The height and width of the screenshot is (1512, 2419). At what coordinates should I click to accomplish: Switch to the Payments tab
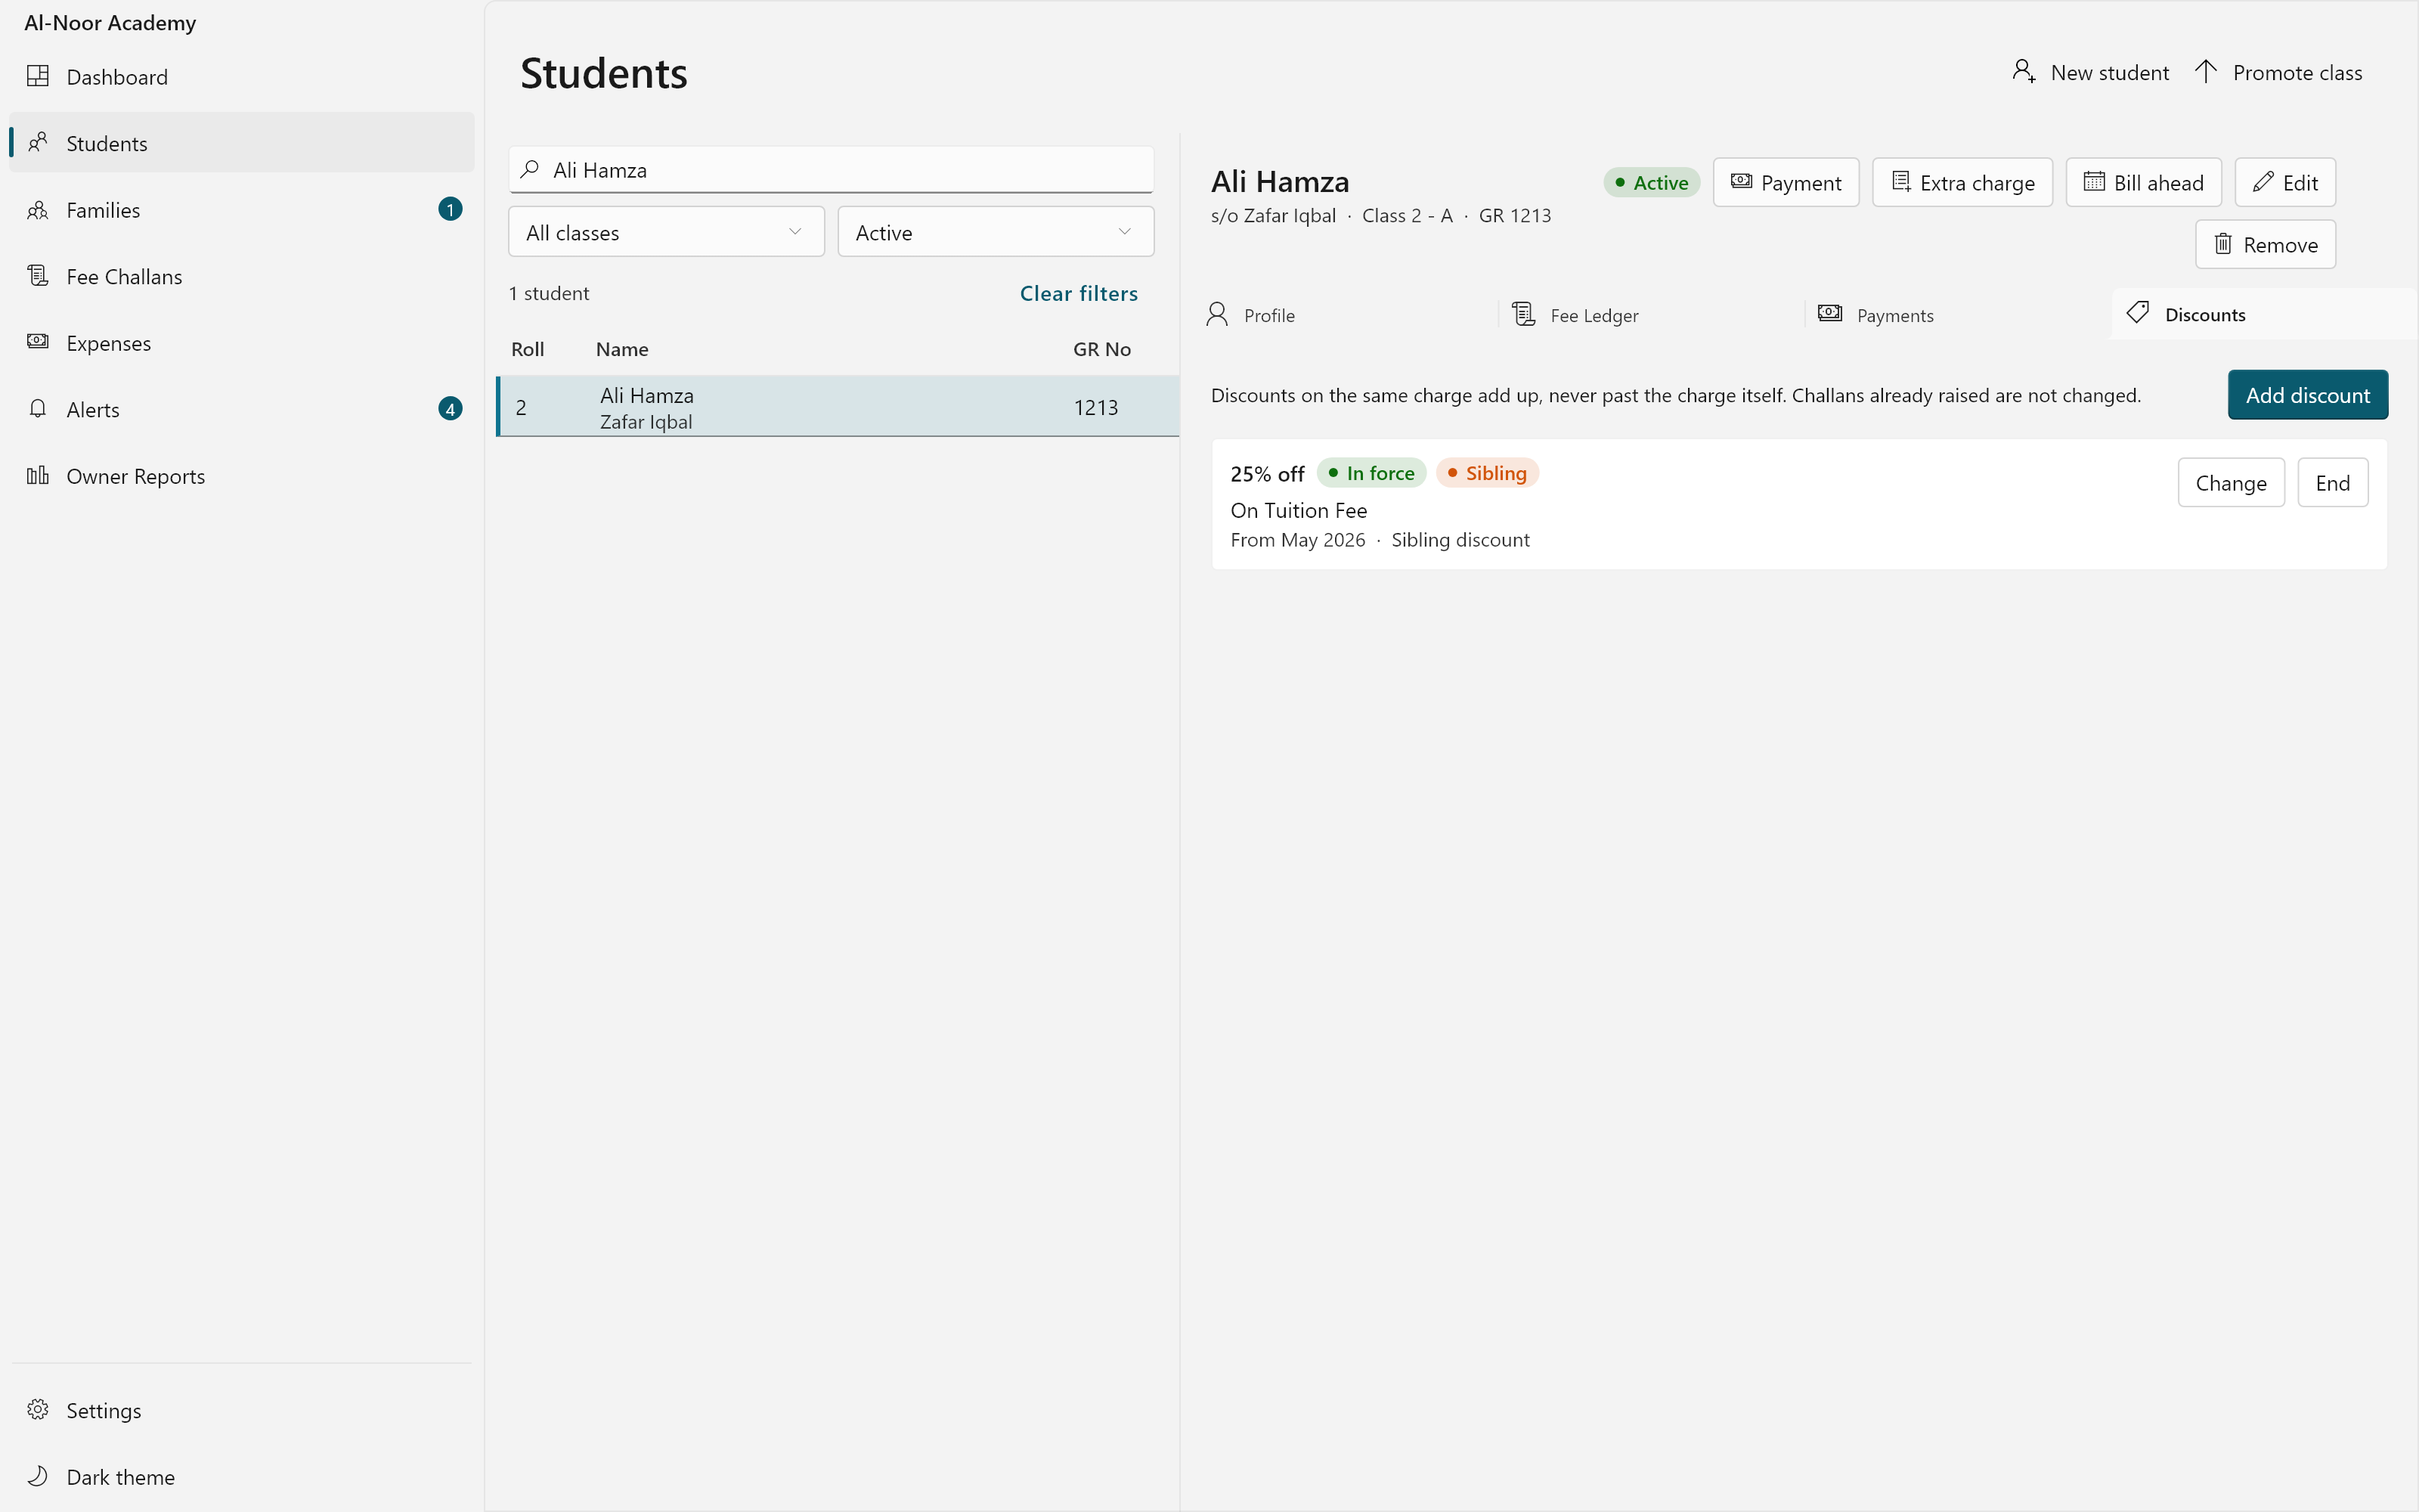1958,315
